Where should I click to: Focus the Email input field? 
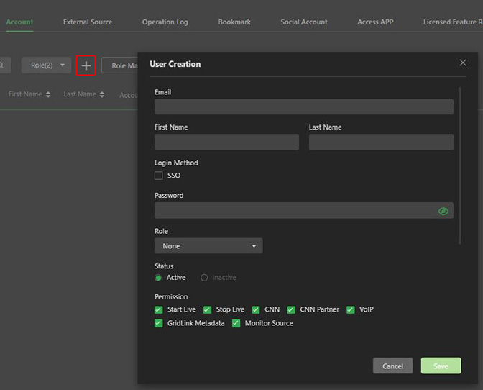coord(304,106)
